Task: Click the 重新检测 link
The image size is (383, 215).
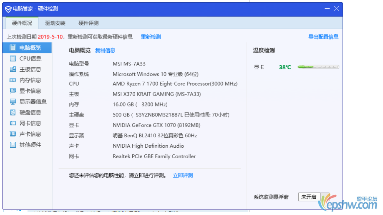Action: point(151,37)
